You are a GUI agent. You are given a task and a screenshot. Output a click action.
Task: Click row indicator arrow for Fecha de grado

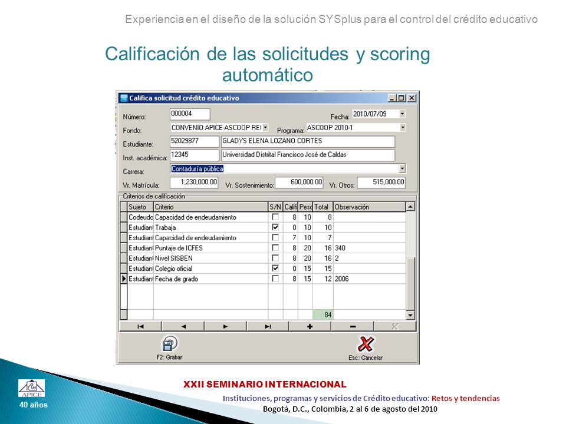point(124,279)
